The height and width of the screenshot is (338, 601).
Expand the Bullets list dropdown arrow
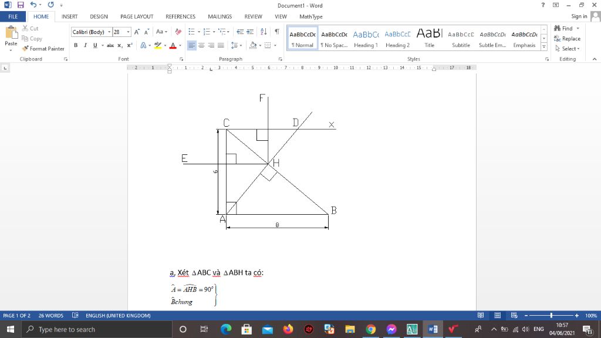click(x=199, y=32)
